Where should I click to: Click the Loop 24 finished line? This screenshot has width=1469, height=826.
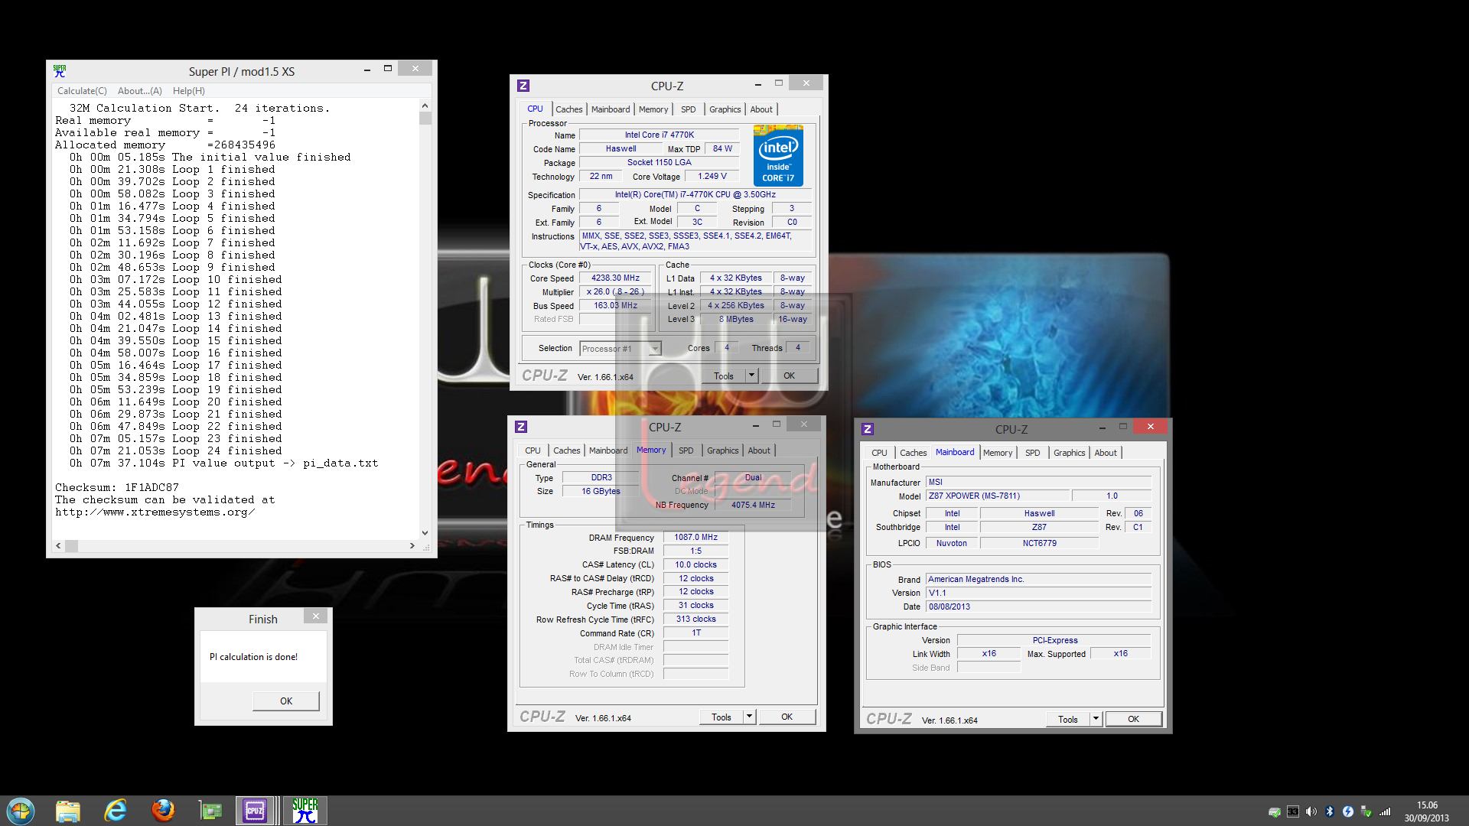175,450
